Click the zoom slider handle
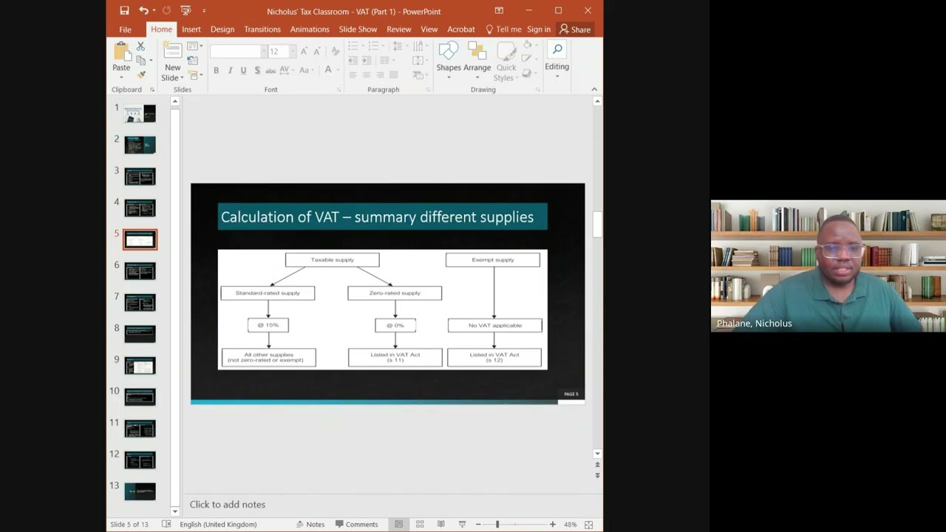Viewport: 946px width, 532px height. pyautogui.click(x=497, y=524)
